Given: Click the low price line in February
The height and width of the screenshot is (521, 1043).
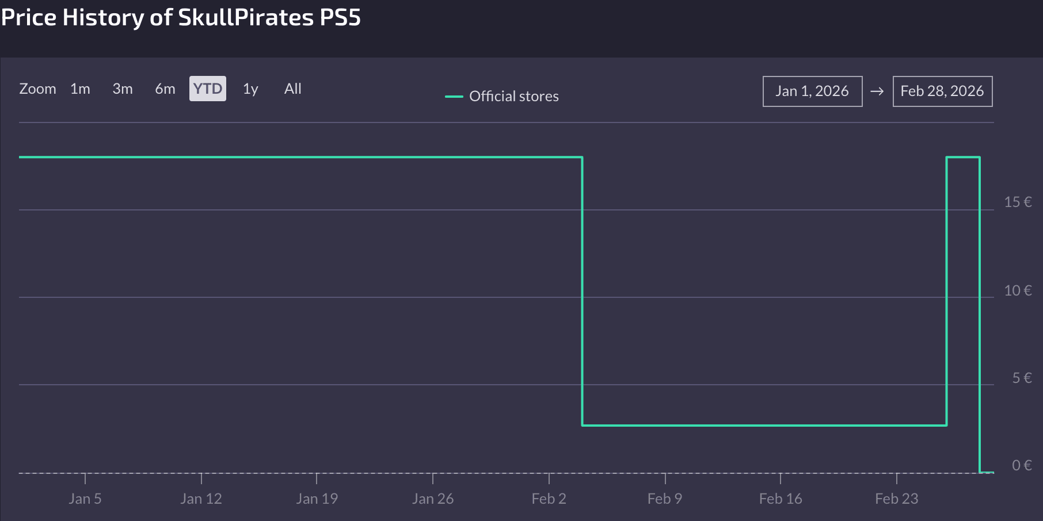Looking at the screenshot, I should click(764, 426).
